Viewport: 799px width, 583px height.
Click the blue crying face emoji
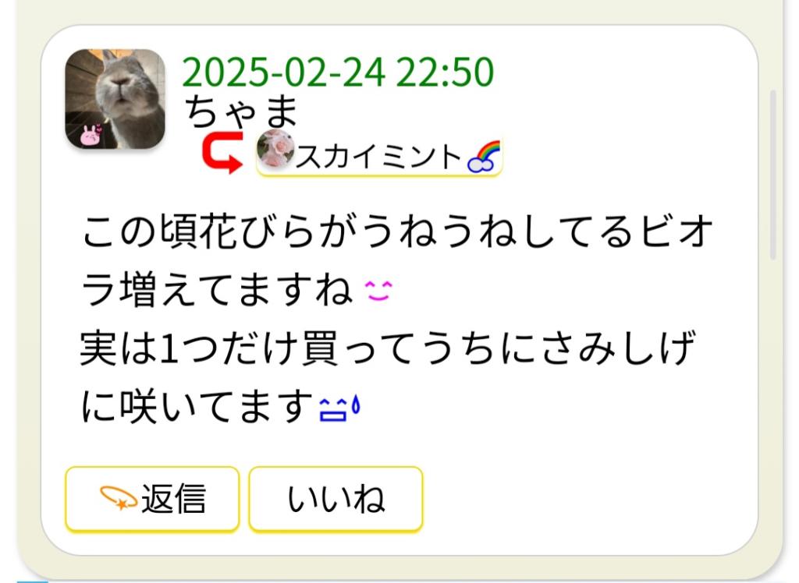point(333,409)
